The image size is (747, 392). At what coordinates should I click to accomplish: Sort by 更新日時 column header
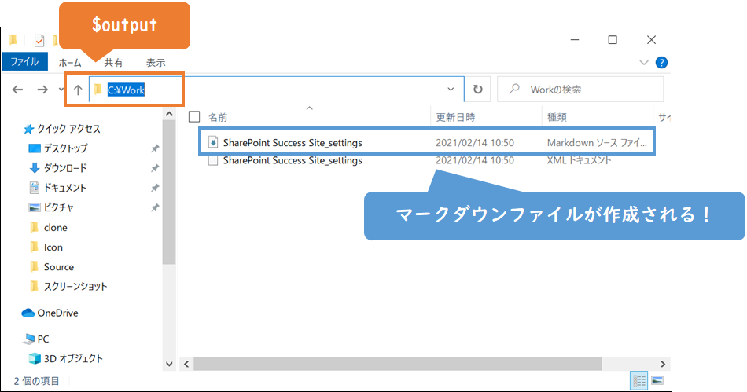pos(455,118)
